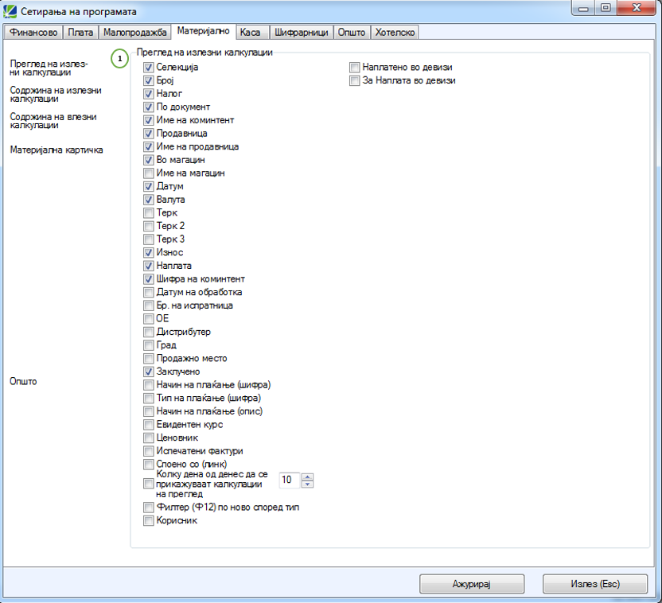Decrease days value with spinner down arrow
The width and height of the screenshot is (662, 603).
308,484
